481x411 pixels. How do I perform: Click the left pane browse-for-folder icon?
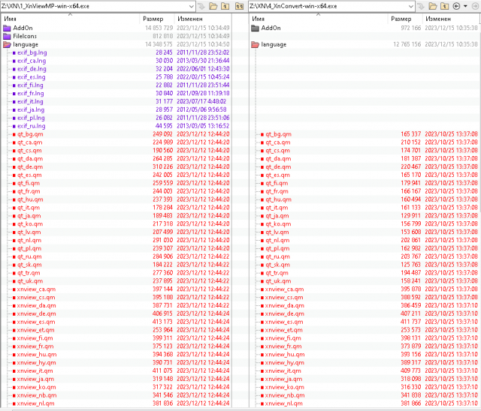(x=213, y=6)
